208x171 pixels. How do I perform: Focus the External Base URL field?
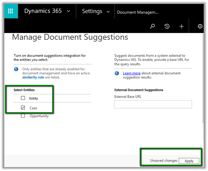click(153, 105)
